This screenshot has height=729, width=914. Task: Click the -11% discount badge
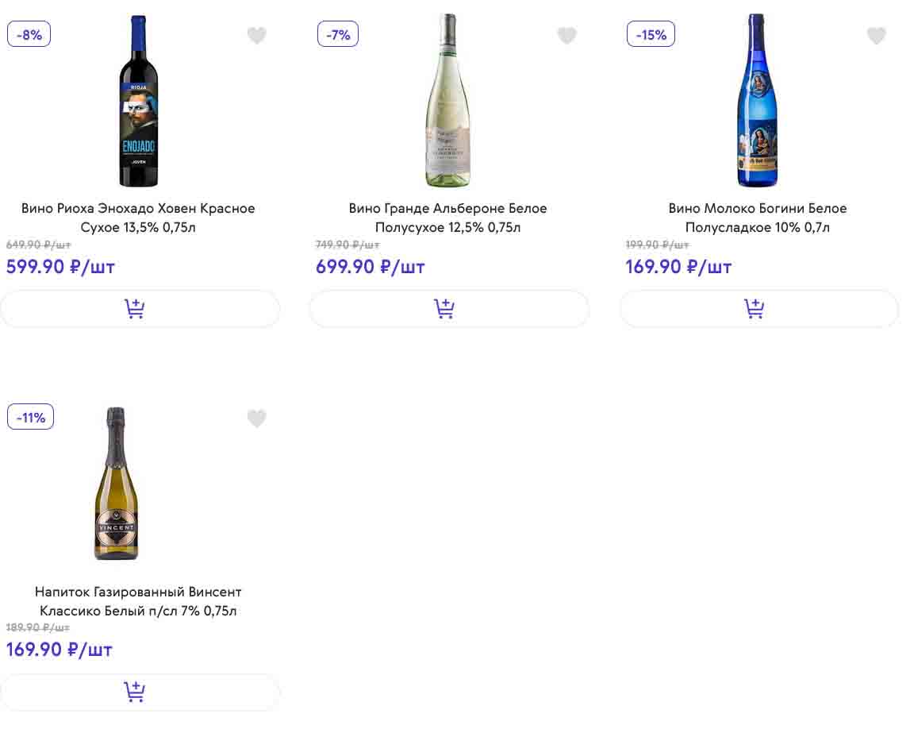31,417
